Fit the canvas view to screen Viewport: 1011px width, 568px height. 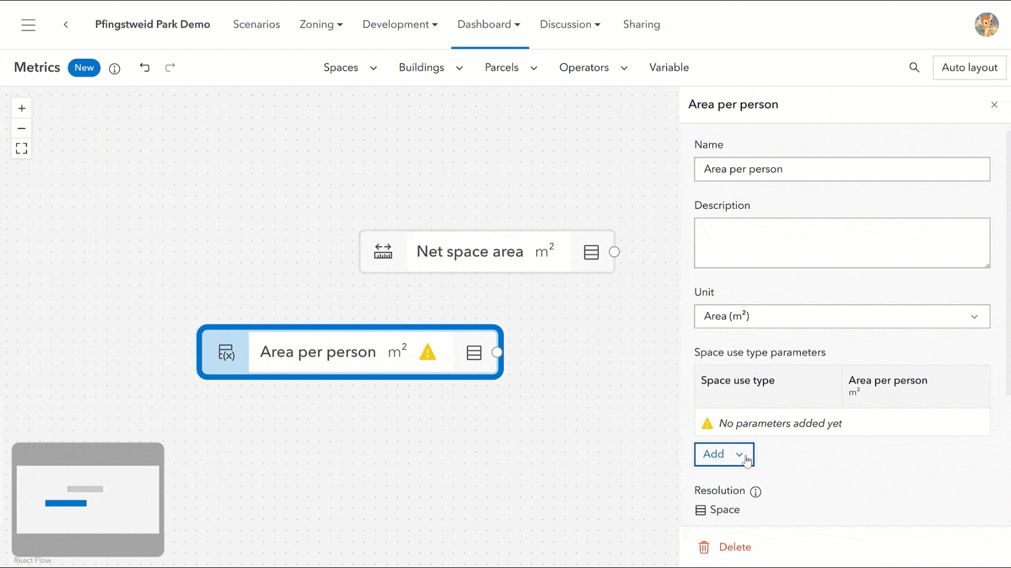pos(22,149)
